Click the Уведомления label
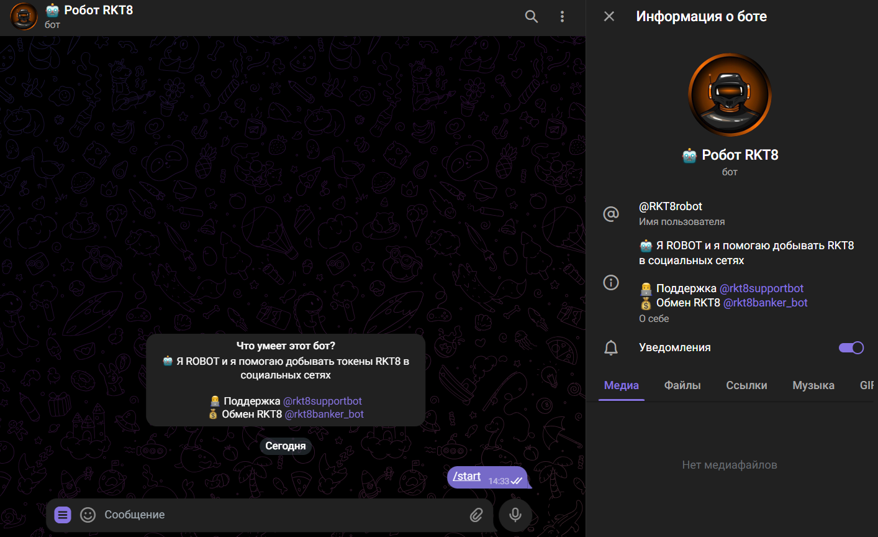 [675, 347]
